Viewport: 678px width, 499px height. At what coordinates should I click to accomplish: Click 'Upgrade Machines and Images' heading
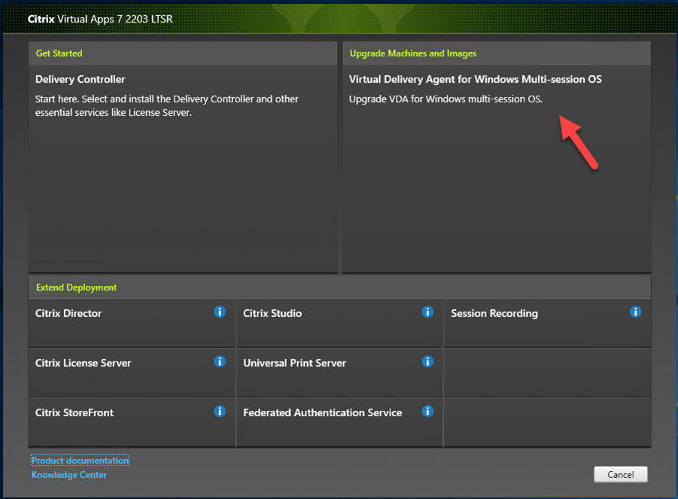pyautogui.click(x=413, y=53)
